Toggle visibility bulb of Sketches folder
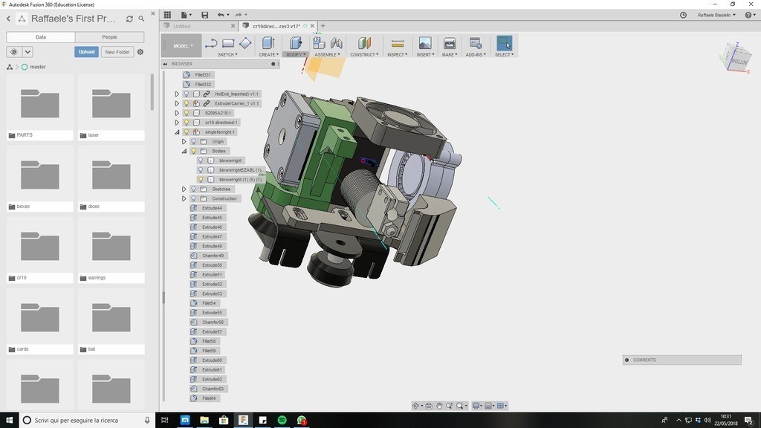Viewport: 761px width, 428px height. coord(194,189)
